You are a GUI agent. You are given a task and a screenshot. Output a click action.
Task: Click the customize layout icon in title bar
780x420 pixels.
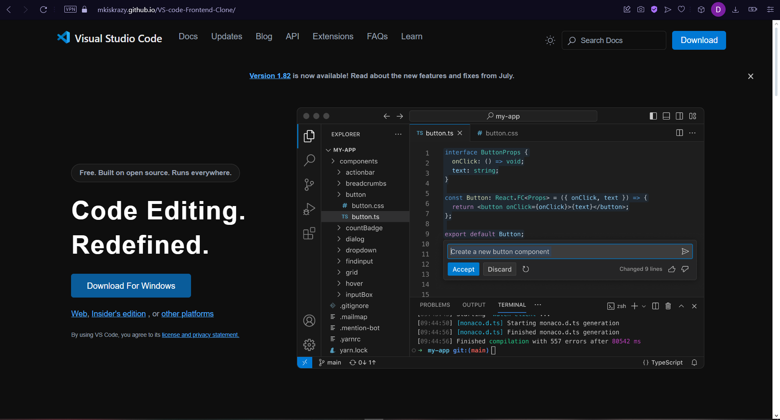pyautogui.click(x=693, y=116)
